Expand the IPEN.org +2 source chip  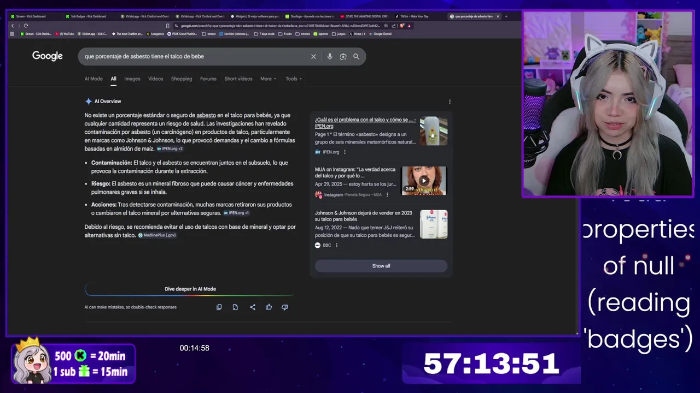[170, 148]
